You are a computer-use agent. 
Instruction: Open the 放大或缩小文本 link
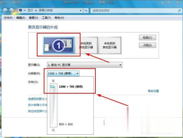coord(37,105)
